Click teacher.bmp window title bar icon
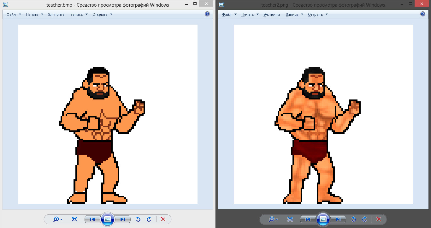This screenshot has width=431, height=228. coord(5,5)
